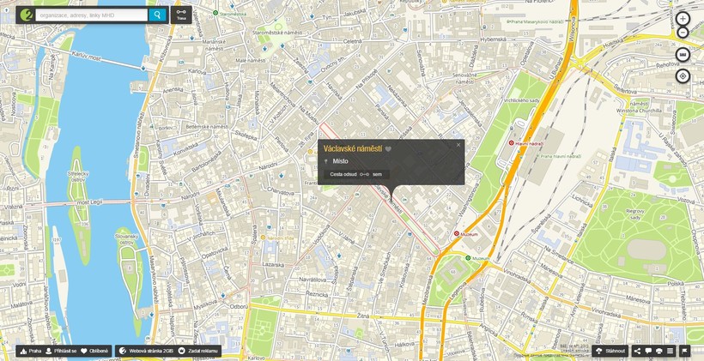Image resolution: width=704 pixels, height=361 pixels.
Task: Open the hamburger menu icon
Action: (670, 351)
